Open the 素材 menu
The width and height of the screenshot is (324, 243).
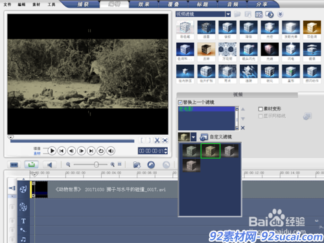(36, 5)
